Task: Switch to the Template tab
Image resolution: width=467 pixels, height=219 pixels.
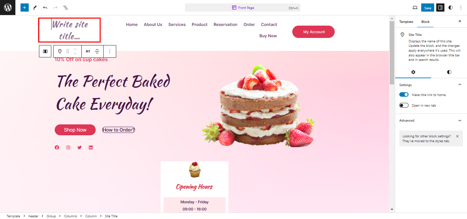Action: point(406,22)
